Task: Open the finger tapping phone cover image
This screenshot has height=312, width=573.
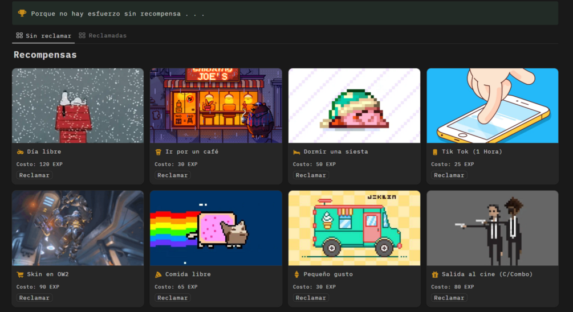Action: [x=492, y=105]
